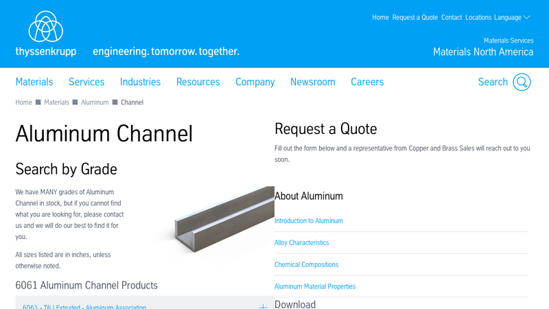Click the Channel breadcrumb
The height and width of the screenshot is (309, 549).
[132, 102]
